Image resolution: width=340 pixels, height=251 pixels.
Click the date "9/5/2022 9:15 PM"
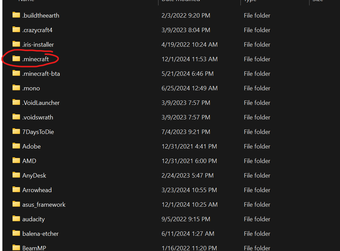click(x=186, y=219)
